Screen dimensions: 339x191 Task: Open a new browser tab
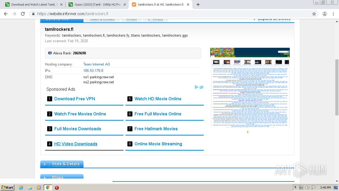click(198, 5)
